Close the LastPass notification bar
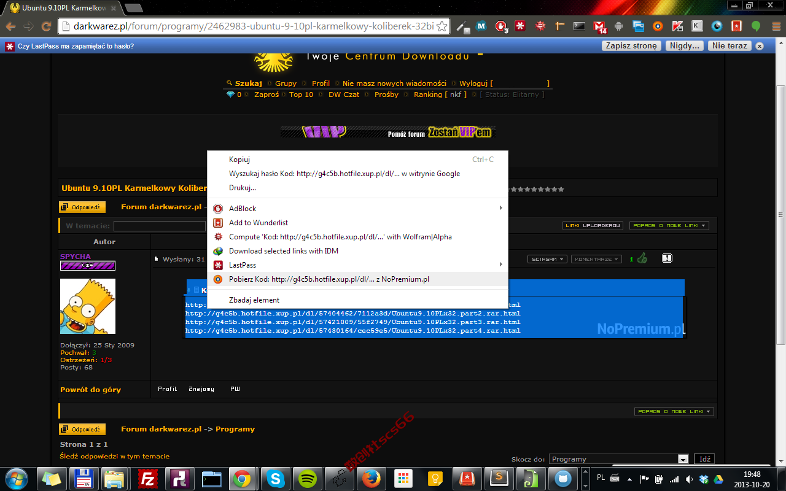 (760, 46)
